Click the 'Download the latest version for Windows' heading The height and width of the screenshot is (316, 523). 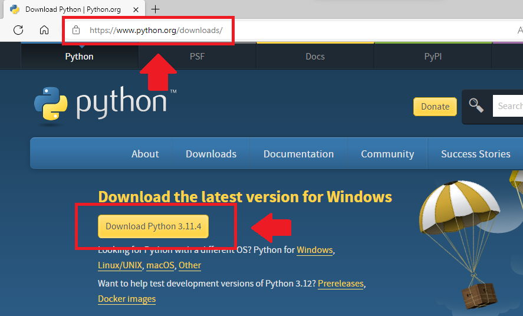[245, 197]
